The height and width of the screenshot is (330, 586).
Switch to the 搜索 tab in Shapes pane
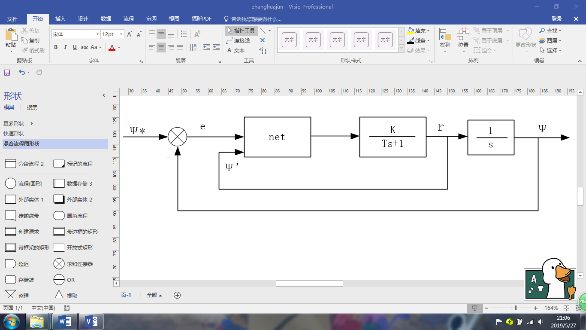point(32,107)
